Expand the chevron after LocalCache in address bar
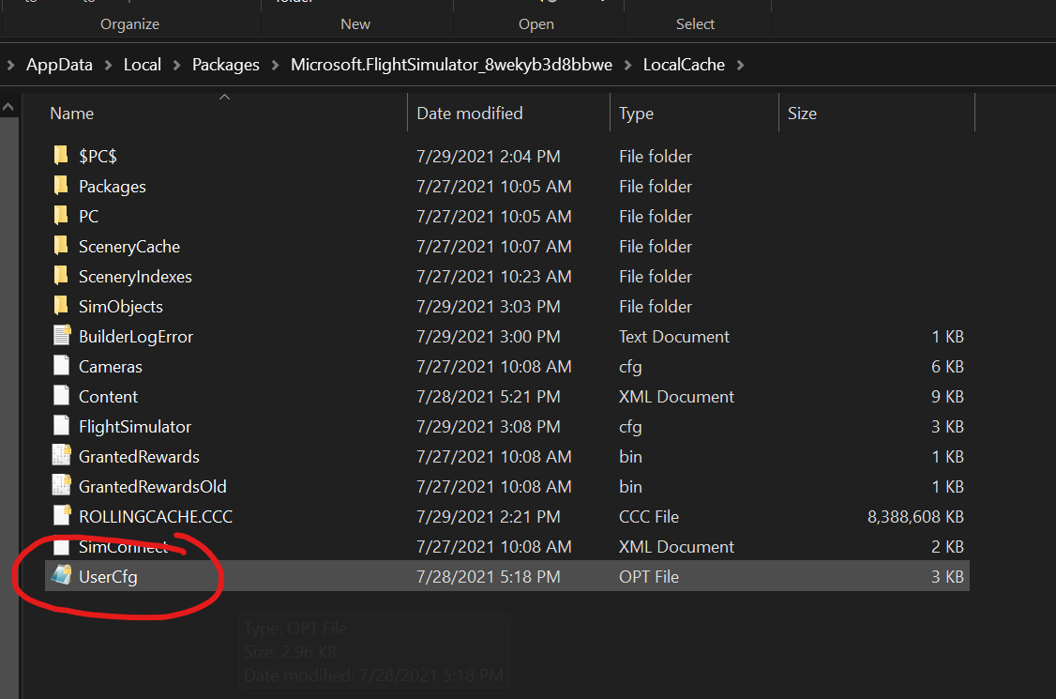The height and width of the screenshot is (699, 1056). click(x=742, y=65)
